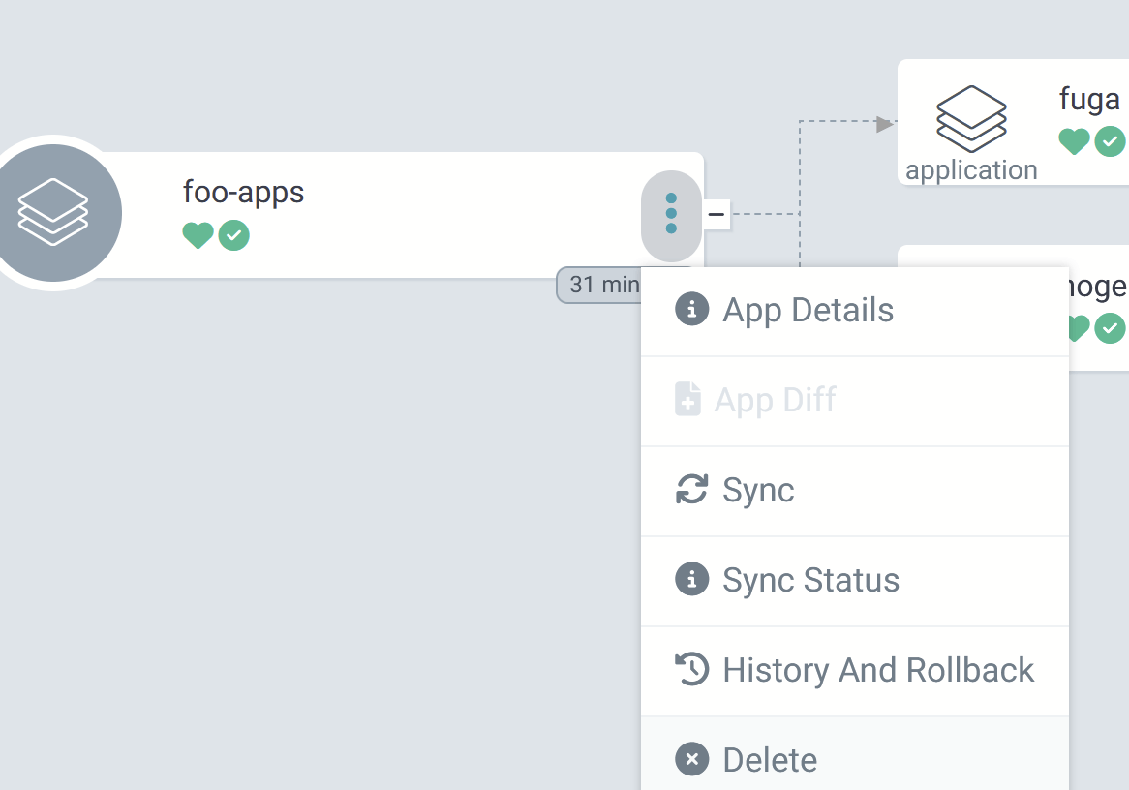The width and height of the screenshot is (1129, 790).
Task: Click the hoge health heart icon
Action: pyautogui.click(x=1078, y=328)
